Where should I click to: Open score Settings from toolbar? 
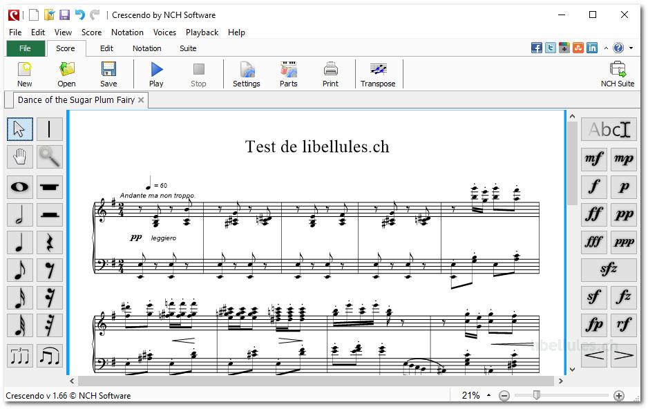247,75
